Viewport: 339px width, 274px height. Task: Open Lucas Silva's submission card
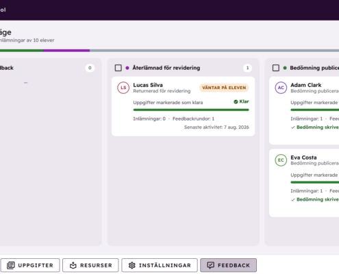tap(183, 106)
